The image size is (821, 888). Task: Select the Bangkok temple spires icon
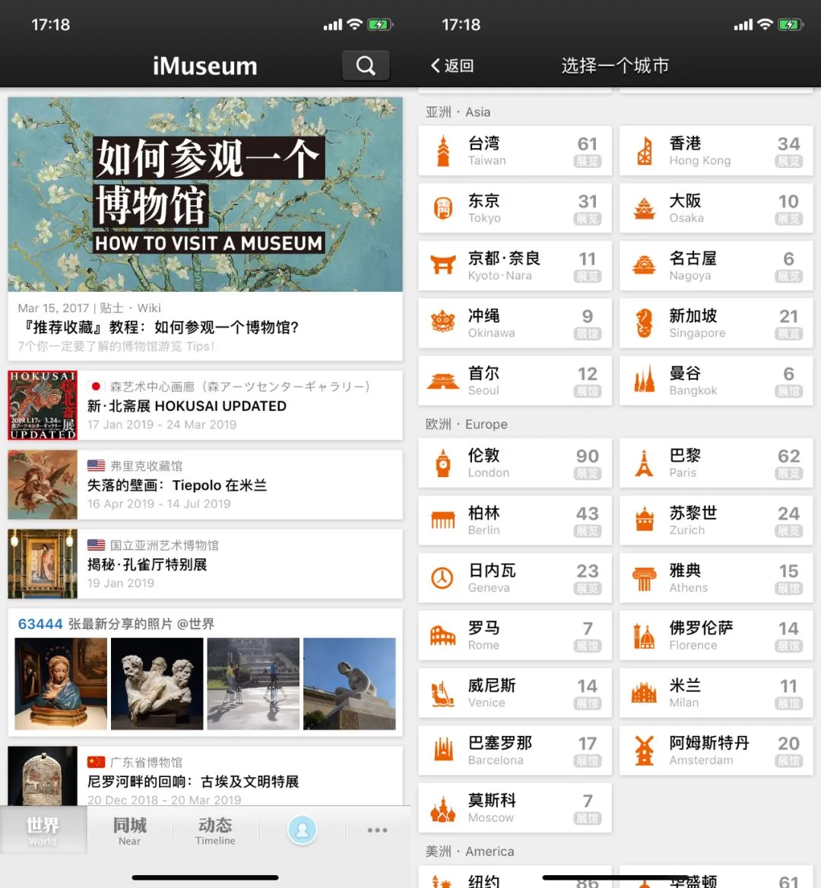[644, 380]
